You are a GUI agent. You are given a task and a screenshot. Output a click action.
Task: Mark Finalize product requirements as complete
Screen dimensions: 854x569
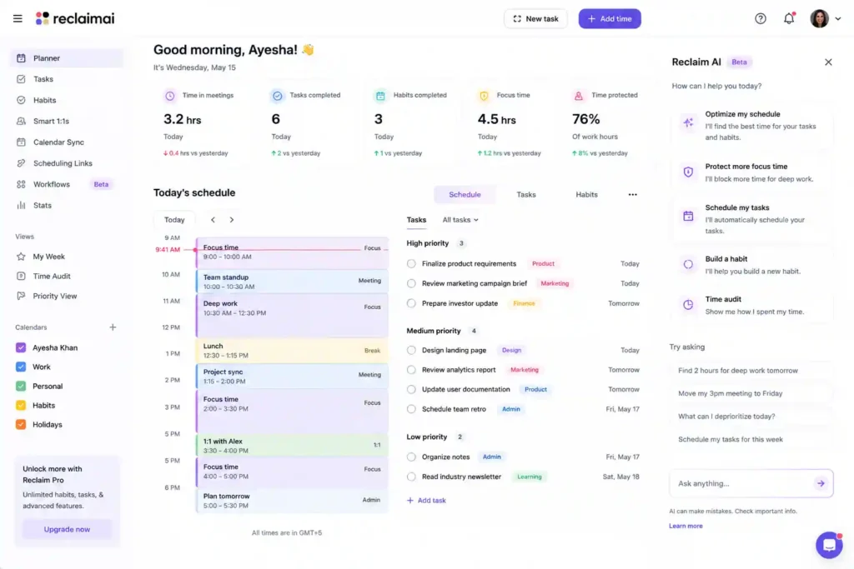[x=411, y=264]
